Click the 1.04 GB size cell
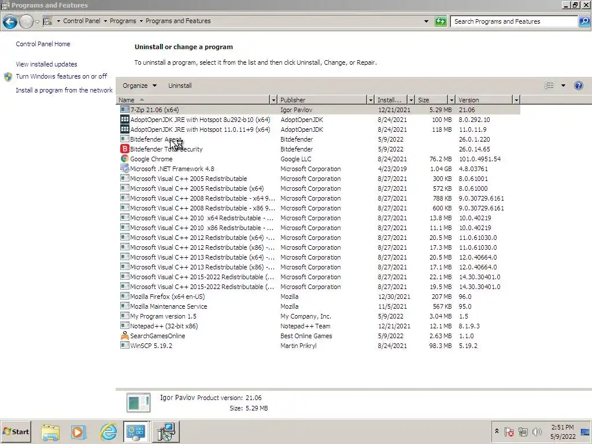 (441, 169)
